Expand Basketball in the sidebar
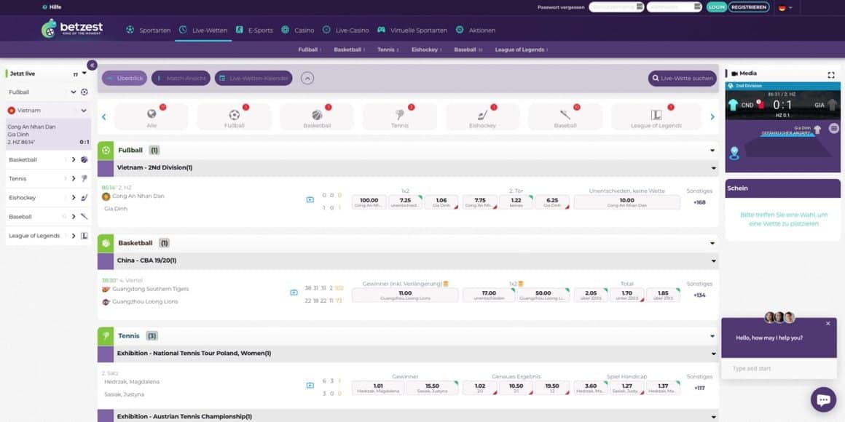 click(x=74, y=160)
